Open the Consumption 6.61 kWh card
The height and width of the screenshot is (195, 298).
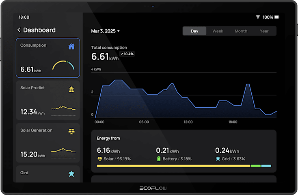[48, 58]
